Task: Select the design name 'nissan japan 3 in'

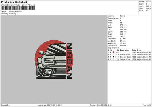Action: (x=16, y=11)
